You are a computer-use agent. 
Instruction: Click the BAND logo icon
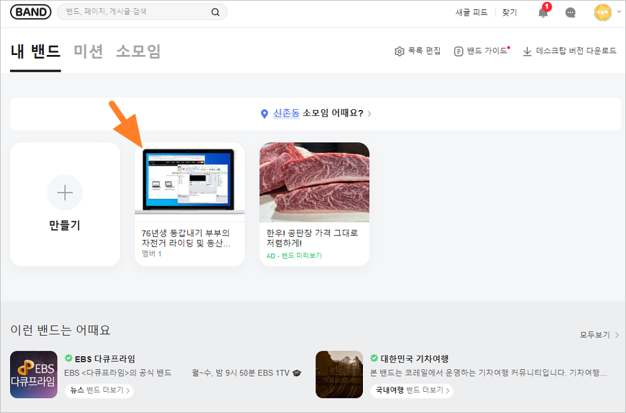tap(30, 11)
